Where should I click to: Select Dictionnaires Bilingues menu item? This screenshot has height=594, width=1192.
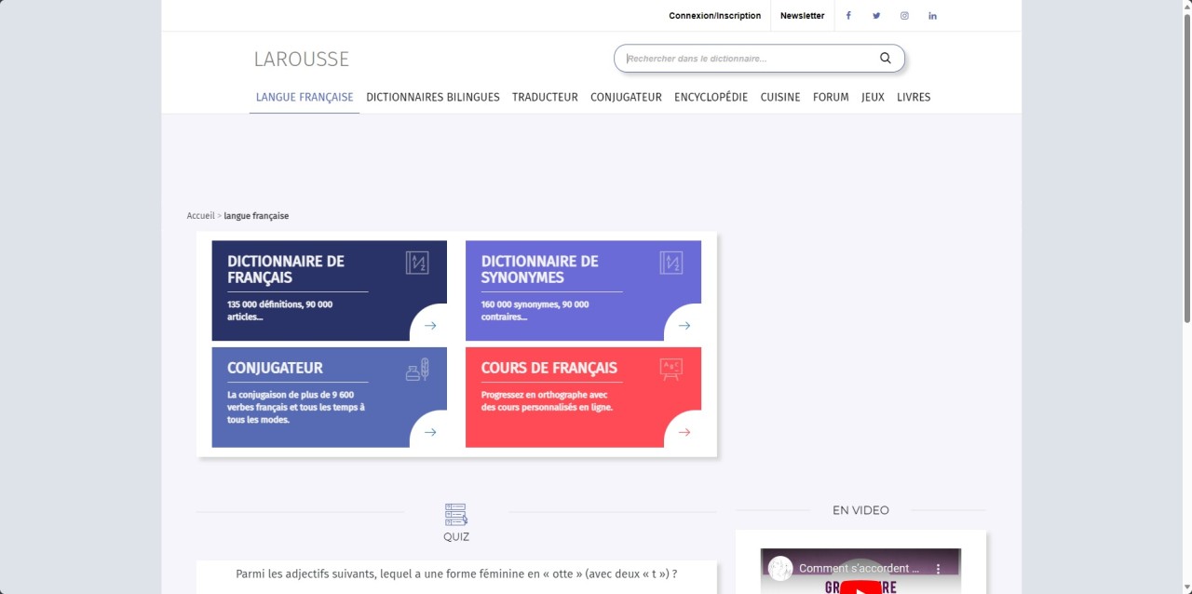click(433, 97)
